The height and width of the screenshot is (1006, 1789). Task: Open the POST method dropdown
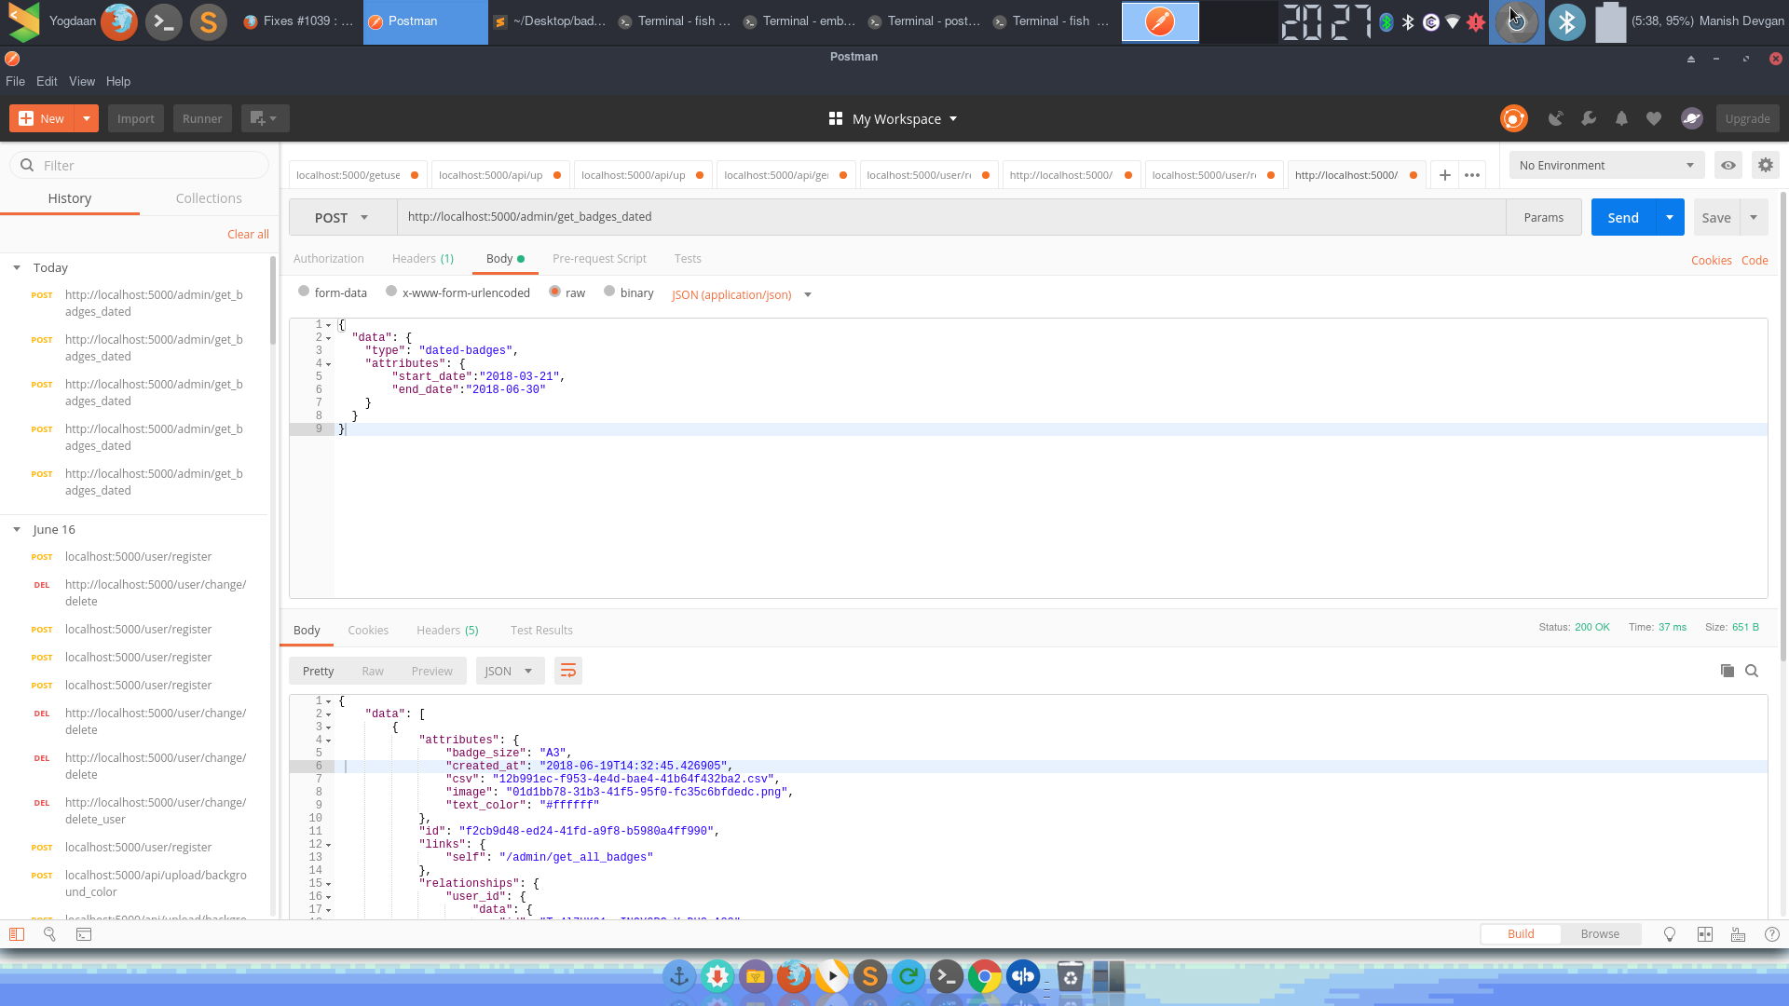pyautogui.click(x=341, y=217)
